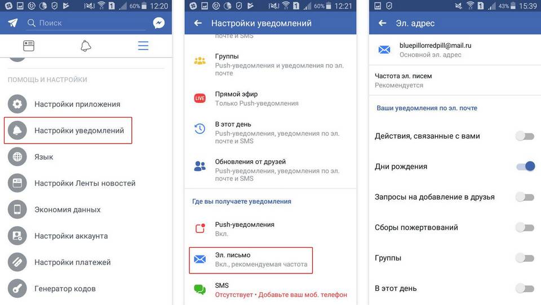The image size is (541, 305).
Task: Go back from Настройки уведомлений screen
Action: point(198,23)
